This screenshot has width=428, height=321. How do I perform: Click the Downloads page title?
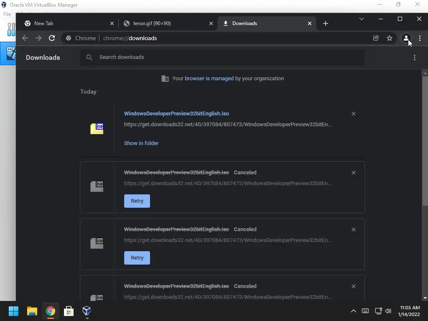pyautogui.click(x=43, y=58)
